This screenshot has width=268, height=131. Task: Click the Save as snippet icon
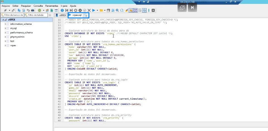pos(113,10)
